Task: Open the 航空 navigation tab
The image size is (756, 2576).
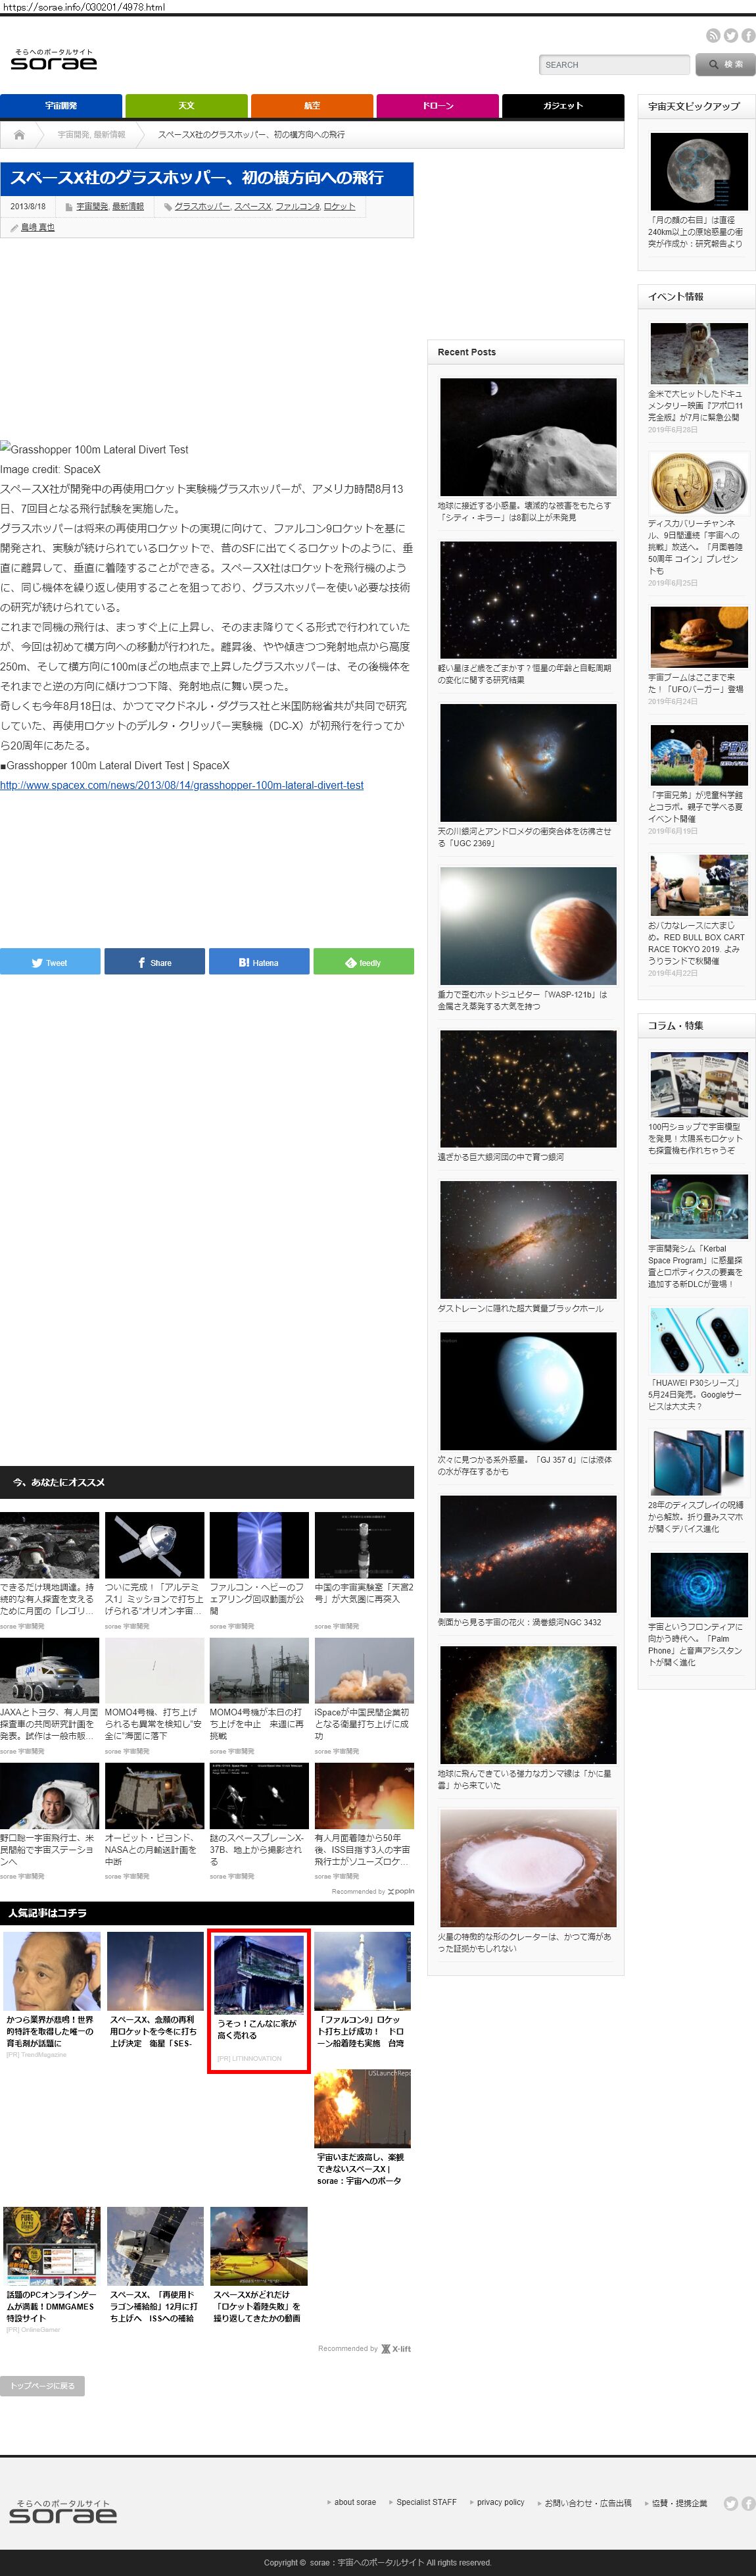Action: pos(312,105)
